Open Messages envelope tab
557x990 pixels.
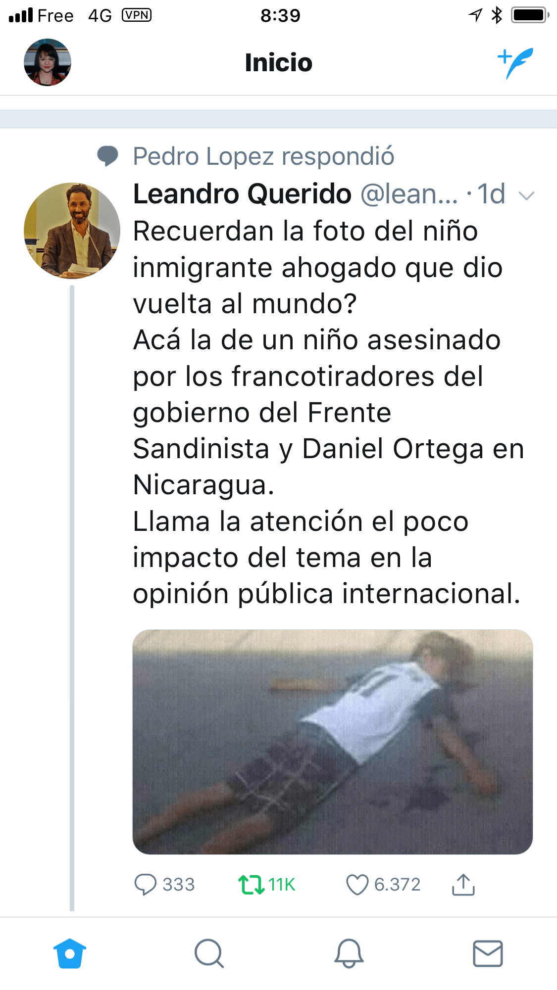click(488, 953)
